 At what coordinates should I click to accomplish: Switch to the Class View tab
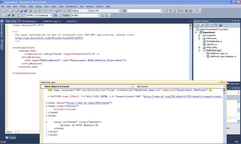click(x=233, y=84)
